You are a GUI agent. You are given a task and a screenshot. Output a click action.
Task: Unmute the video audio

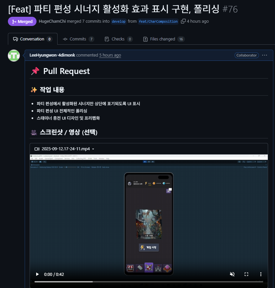232,274
